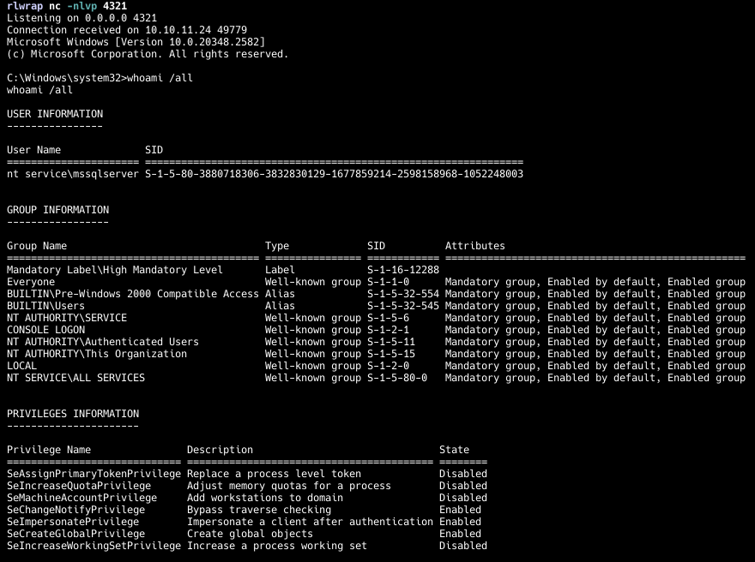Click the GROUP INFORMATION heading
Viewport: 755px width, 562px height.
pos(57,210)
